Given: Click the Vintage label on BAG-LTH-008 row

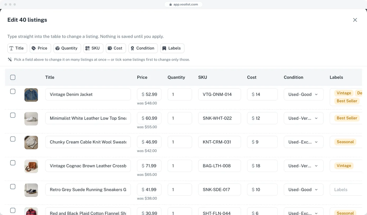Looking at the screenshot, I should [x=344, y=166].
